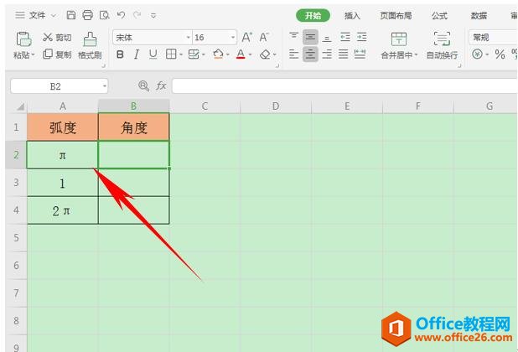Toggle vertical middle alignment
Image resolution: width=518 pixels, height=352 pixels.
coord(310,38)
